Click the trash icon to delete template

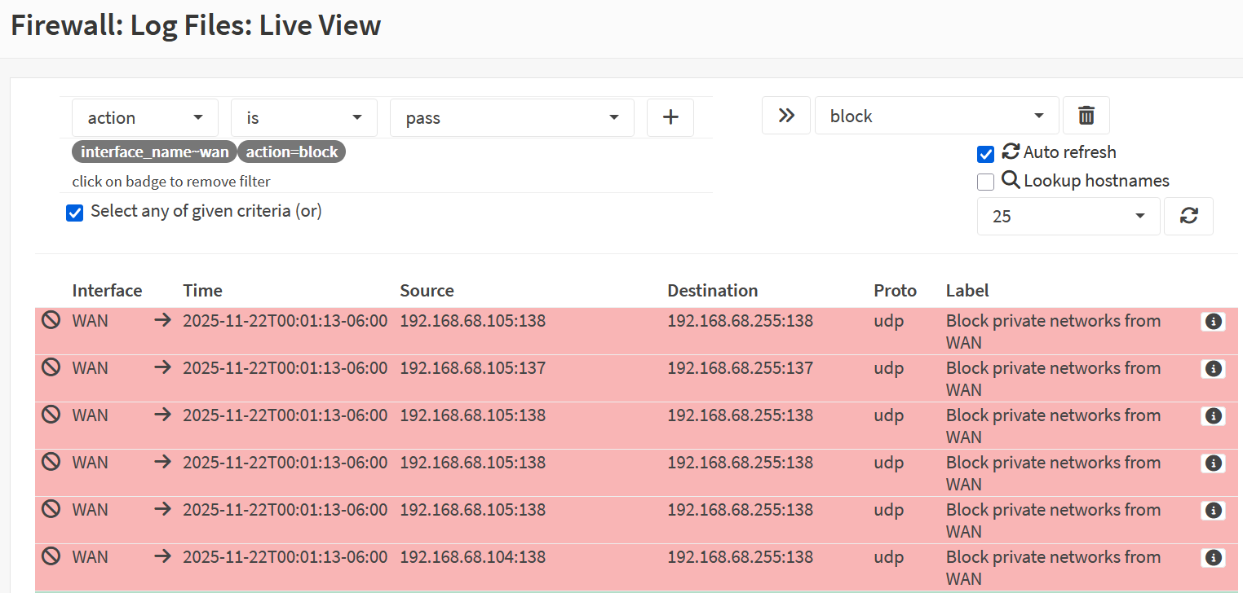pyautogui.click(x=1086, y=116)
